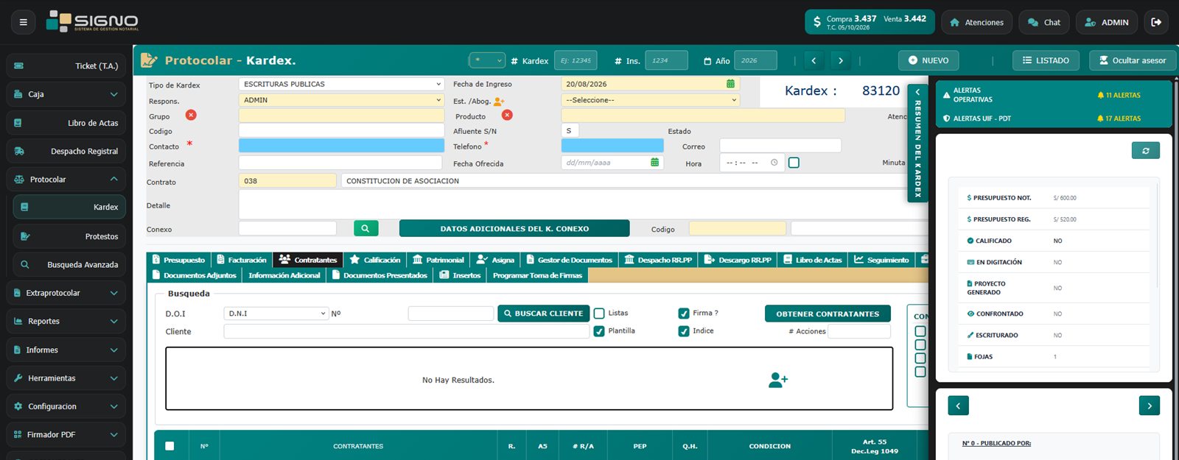
Task: Open the hamburger menu icon
Action: [23, 22]
